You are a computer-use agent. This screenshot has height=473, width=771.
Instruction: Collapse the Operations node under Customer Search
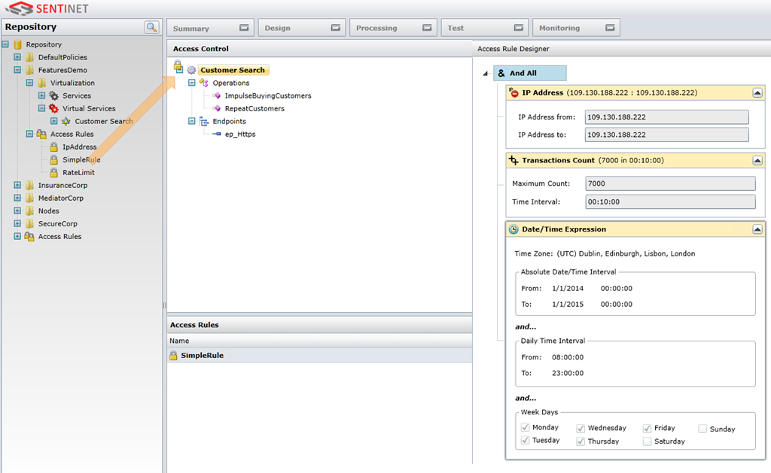[x=192, y=83]
